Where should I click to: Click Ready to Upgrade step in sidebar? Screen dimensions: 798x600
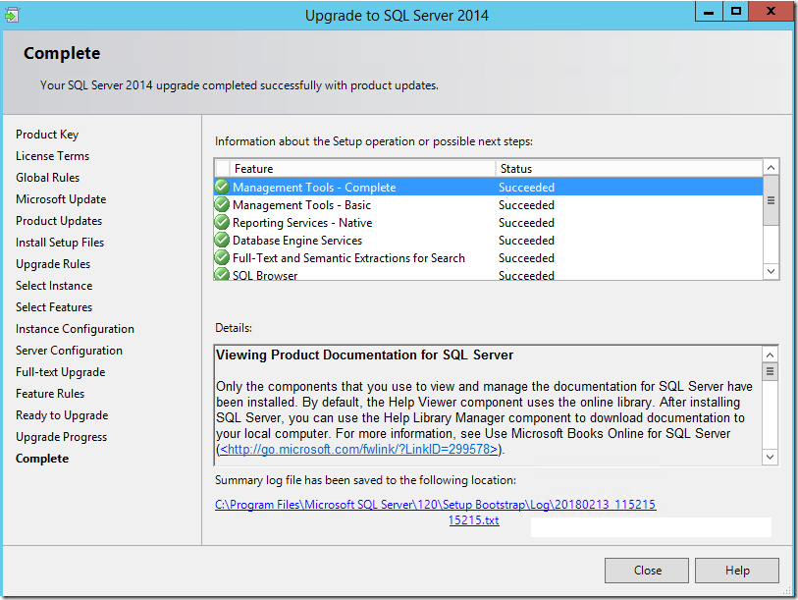point(62,415)
